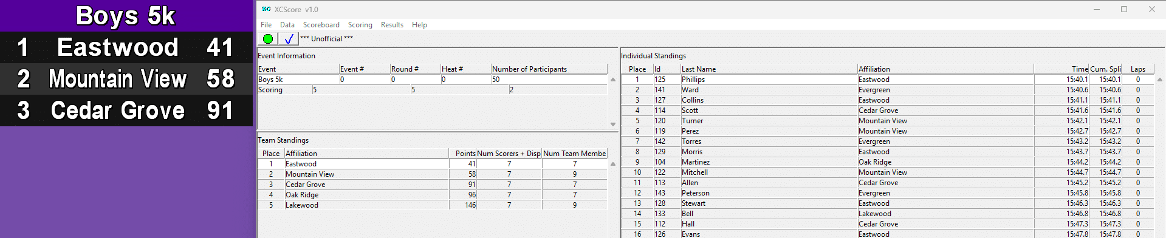Open the Data menu
The image size is (1166, 238).
[x=287, y=25]
